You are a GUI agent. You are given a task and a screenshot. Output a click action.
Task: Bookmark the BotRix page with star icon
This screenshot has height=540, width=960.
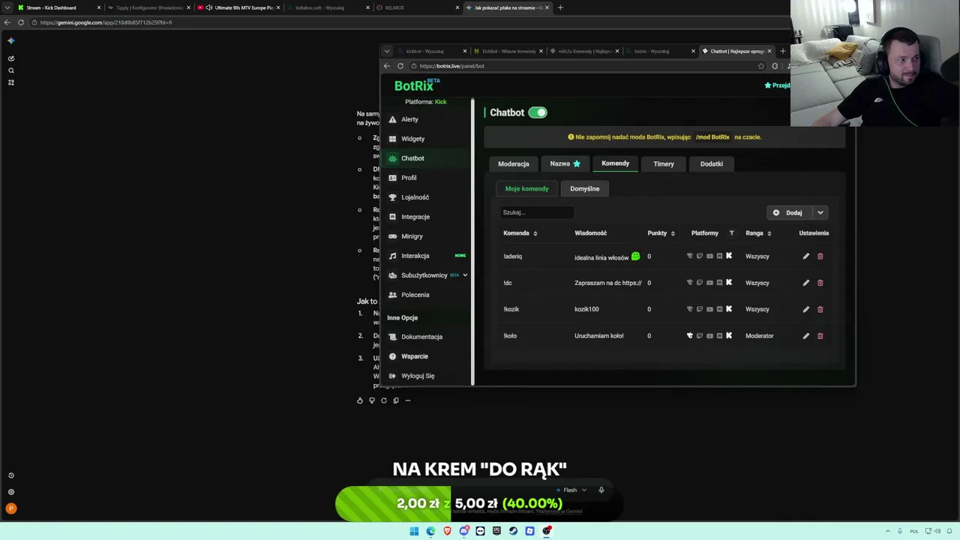tap(761, 66)
